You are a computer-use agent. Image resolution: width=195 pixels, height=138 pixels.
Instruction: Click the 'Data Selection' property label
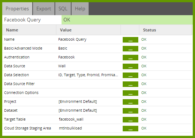coord(16,75)
